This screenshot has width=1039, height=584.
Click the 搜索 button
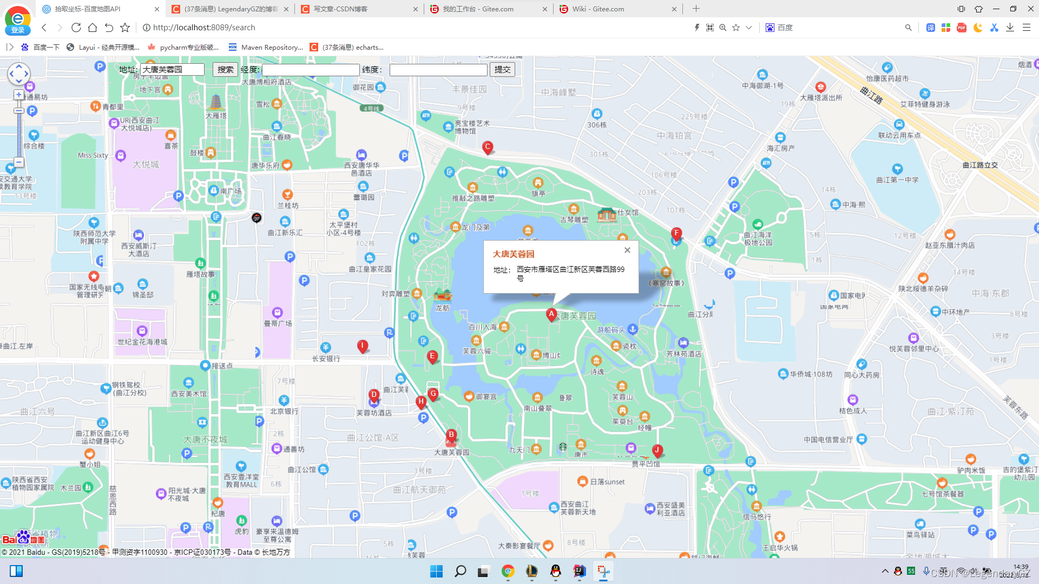pos(225,69)
